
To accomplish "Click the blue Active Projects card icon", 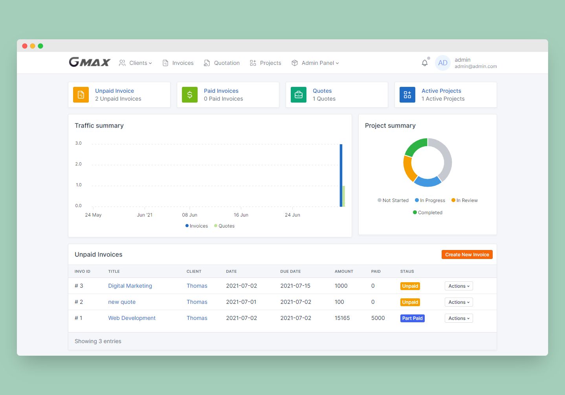I will [x=407, y=95].
